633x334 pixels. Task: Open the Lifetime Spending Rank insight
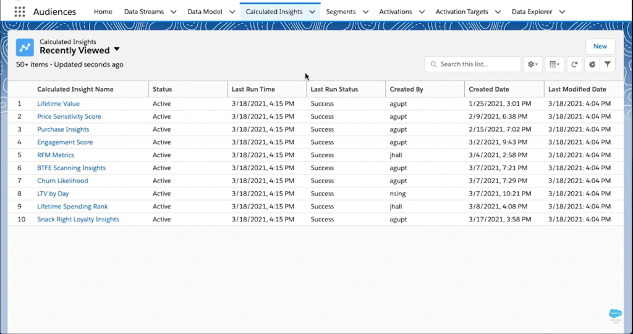pos(73,207)
